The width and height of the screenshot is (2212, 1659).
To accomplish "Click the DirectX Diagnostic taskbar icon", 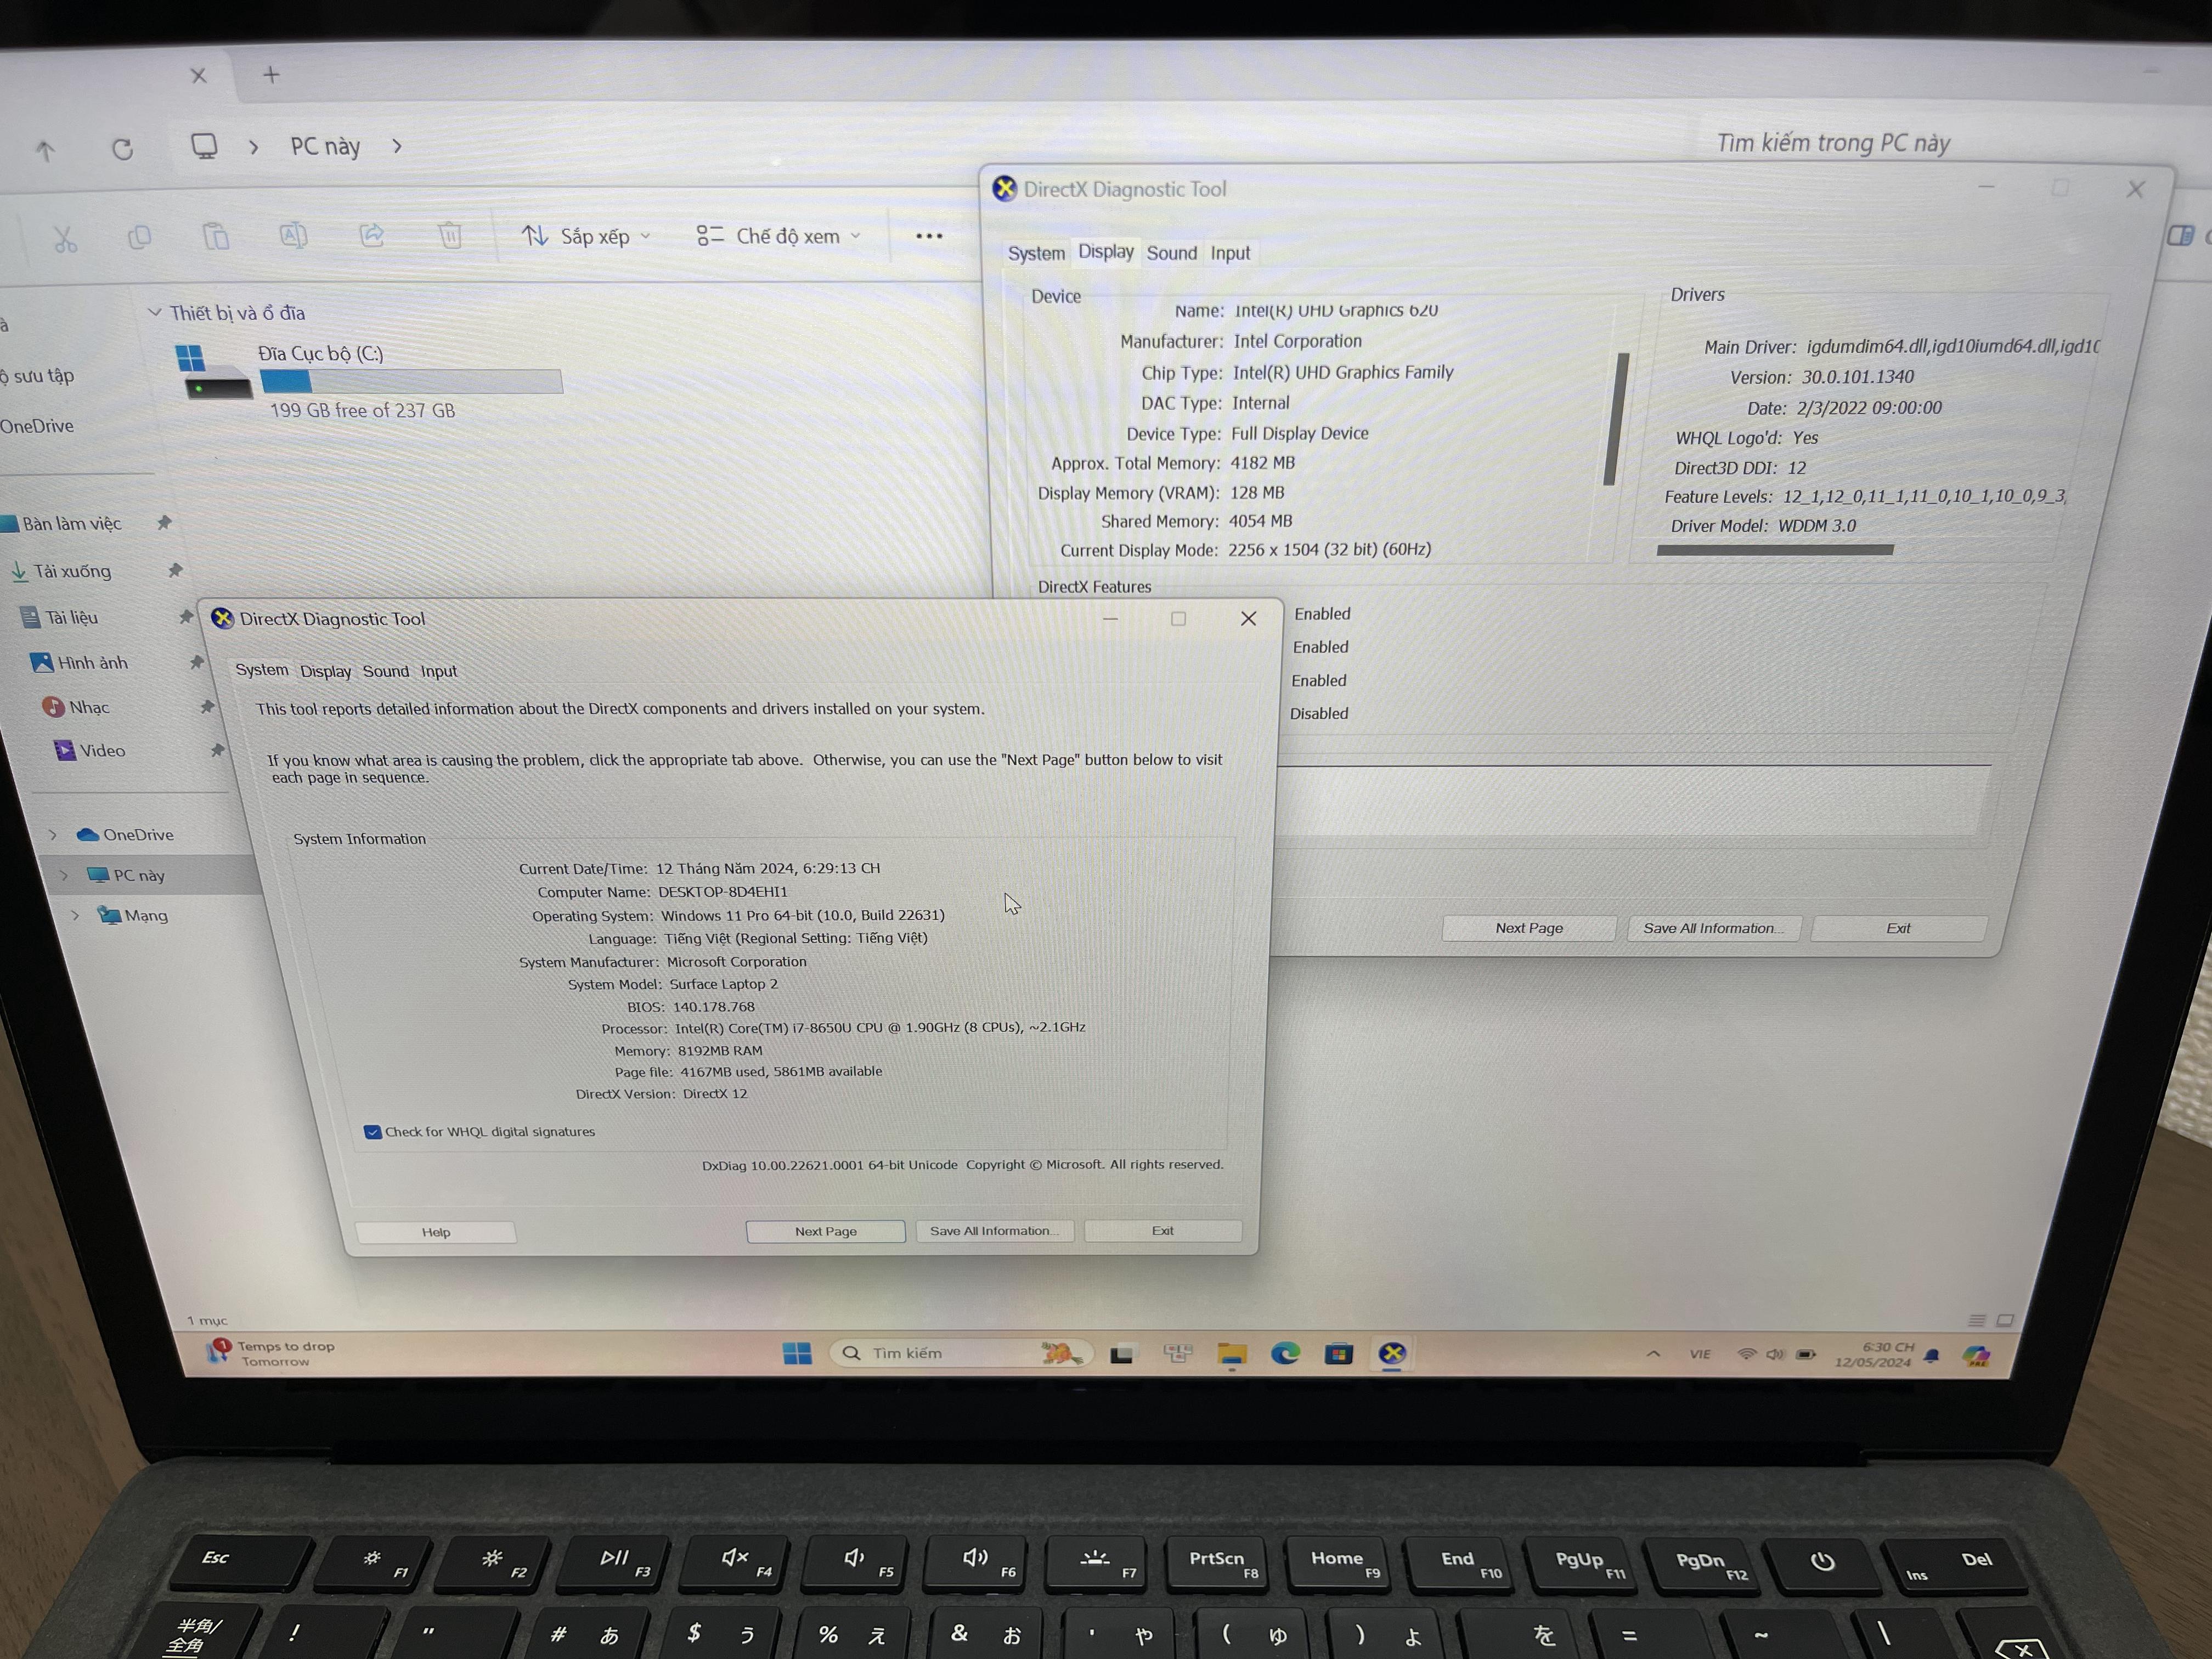I will point(1392,1354).
